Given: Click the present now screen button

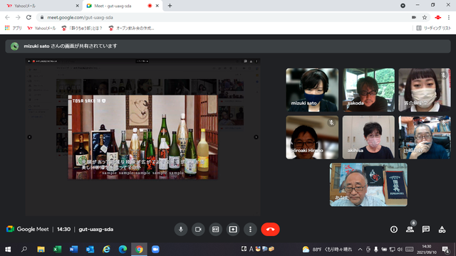Looking at the screenshot, I should click(x=233, y=229).
